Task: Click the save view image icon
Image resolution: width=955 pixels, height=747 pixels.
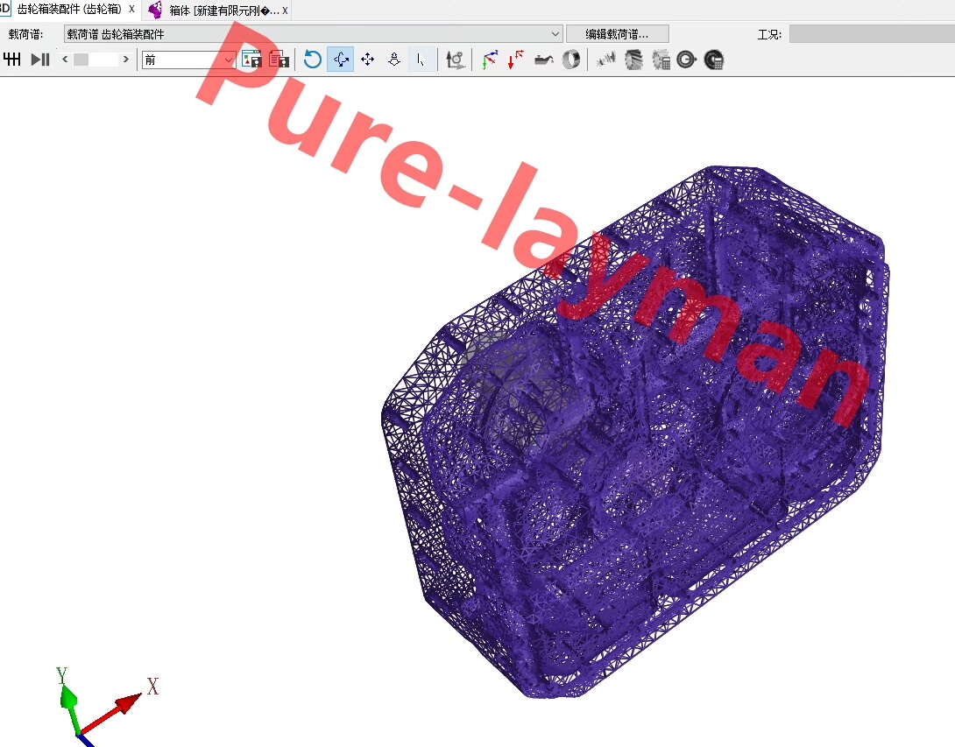Action: [251, 60]
